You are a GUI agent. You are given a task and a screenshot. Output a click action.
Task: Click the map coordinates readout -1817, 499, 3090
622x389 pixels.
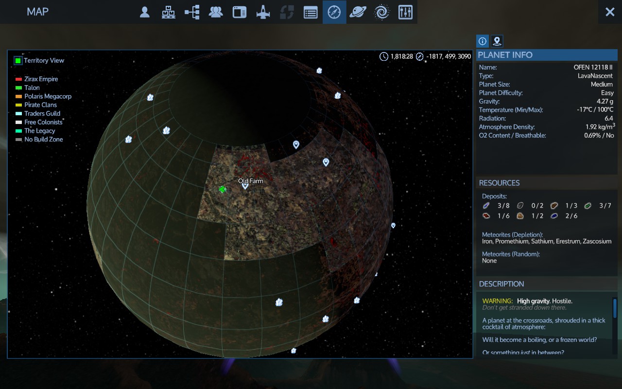click(449, 56)
